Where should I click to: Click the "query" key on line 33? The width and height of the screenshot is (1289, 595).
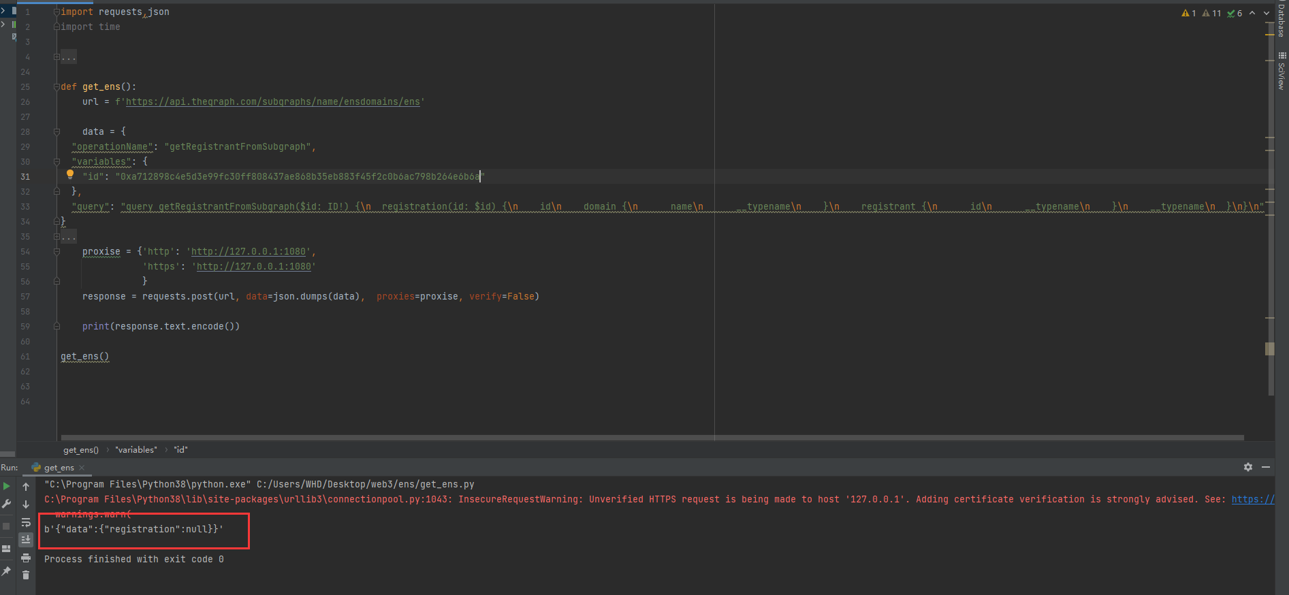(x=91, y=207)
